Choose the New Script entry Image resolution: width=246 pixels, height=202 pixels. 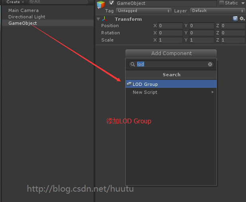(171, 92)
